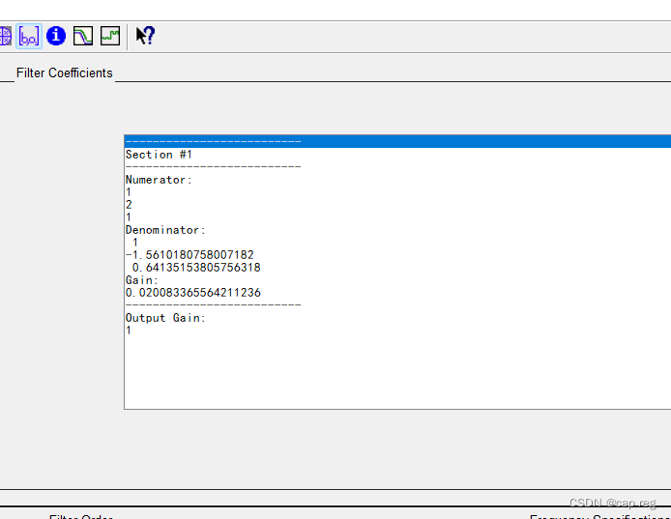Show the Round-off Noise Power Spectrum

pos(110,36)
